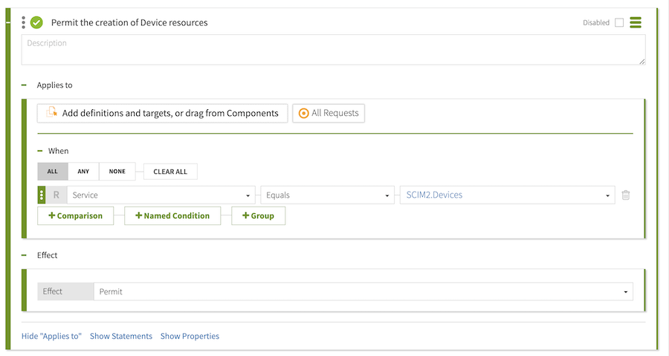
Task: Select the NONE condition toggle
Action: [117, 172]
